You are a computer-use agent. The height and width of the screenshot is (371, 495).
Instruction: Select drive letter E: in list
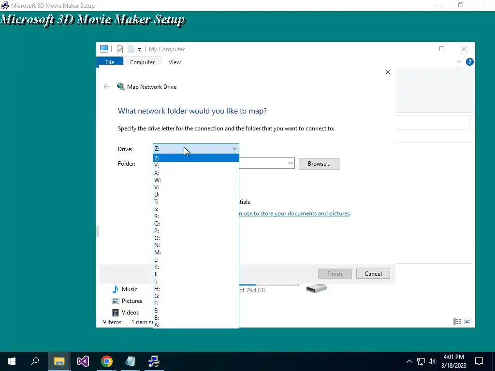[196, 311]
